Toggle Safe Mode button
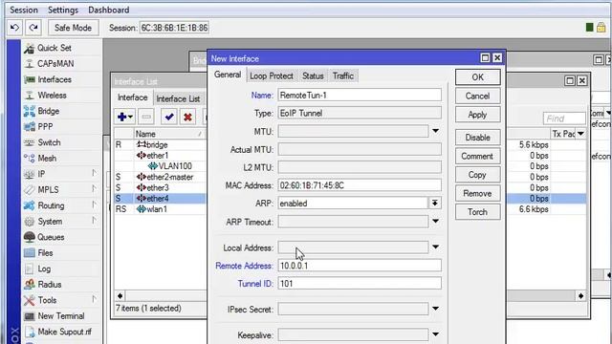Screen dimensions: 612x344 click(73, 28)
